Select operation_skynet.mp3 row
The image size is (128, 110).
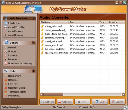point(83,38)
